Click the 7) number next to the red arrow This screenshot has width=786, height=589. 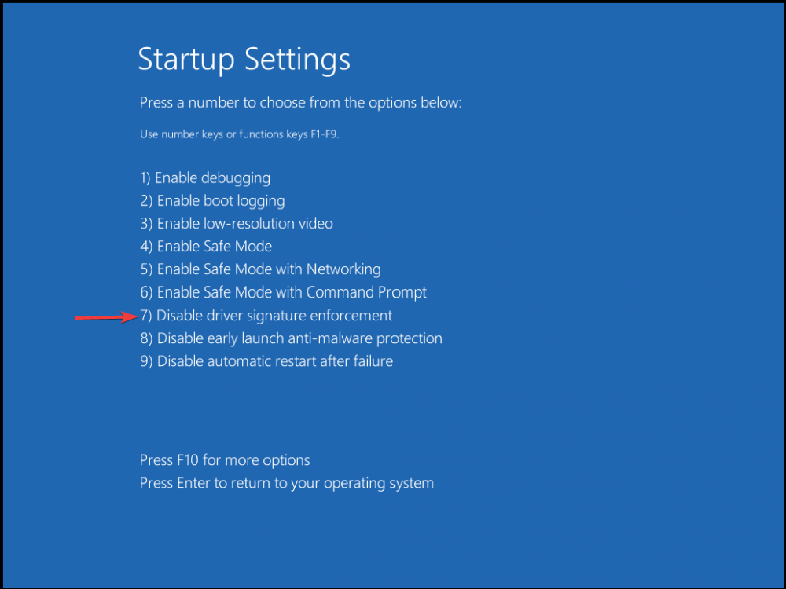click(146, 316)
